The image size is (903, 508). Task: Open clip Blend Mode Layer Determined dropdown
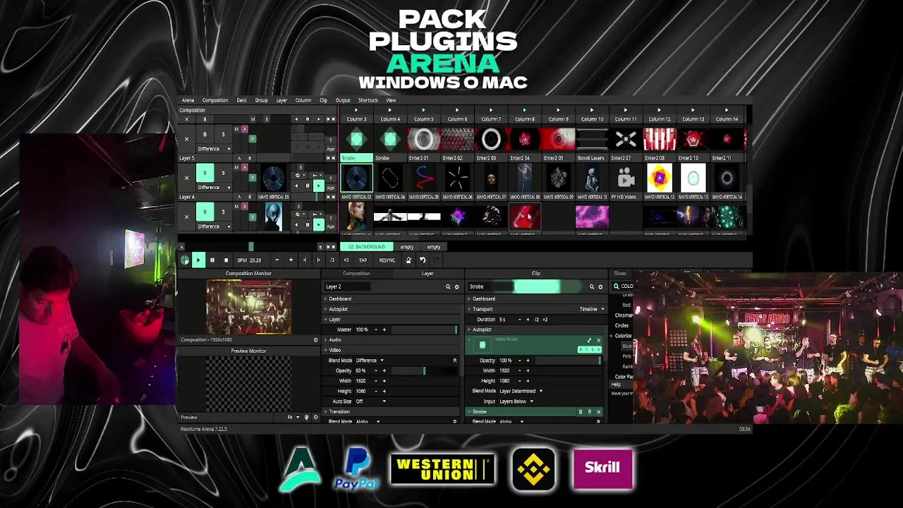(521, 391)
